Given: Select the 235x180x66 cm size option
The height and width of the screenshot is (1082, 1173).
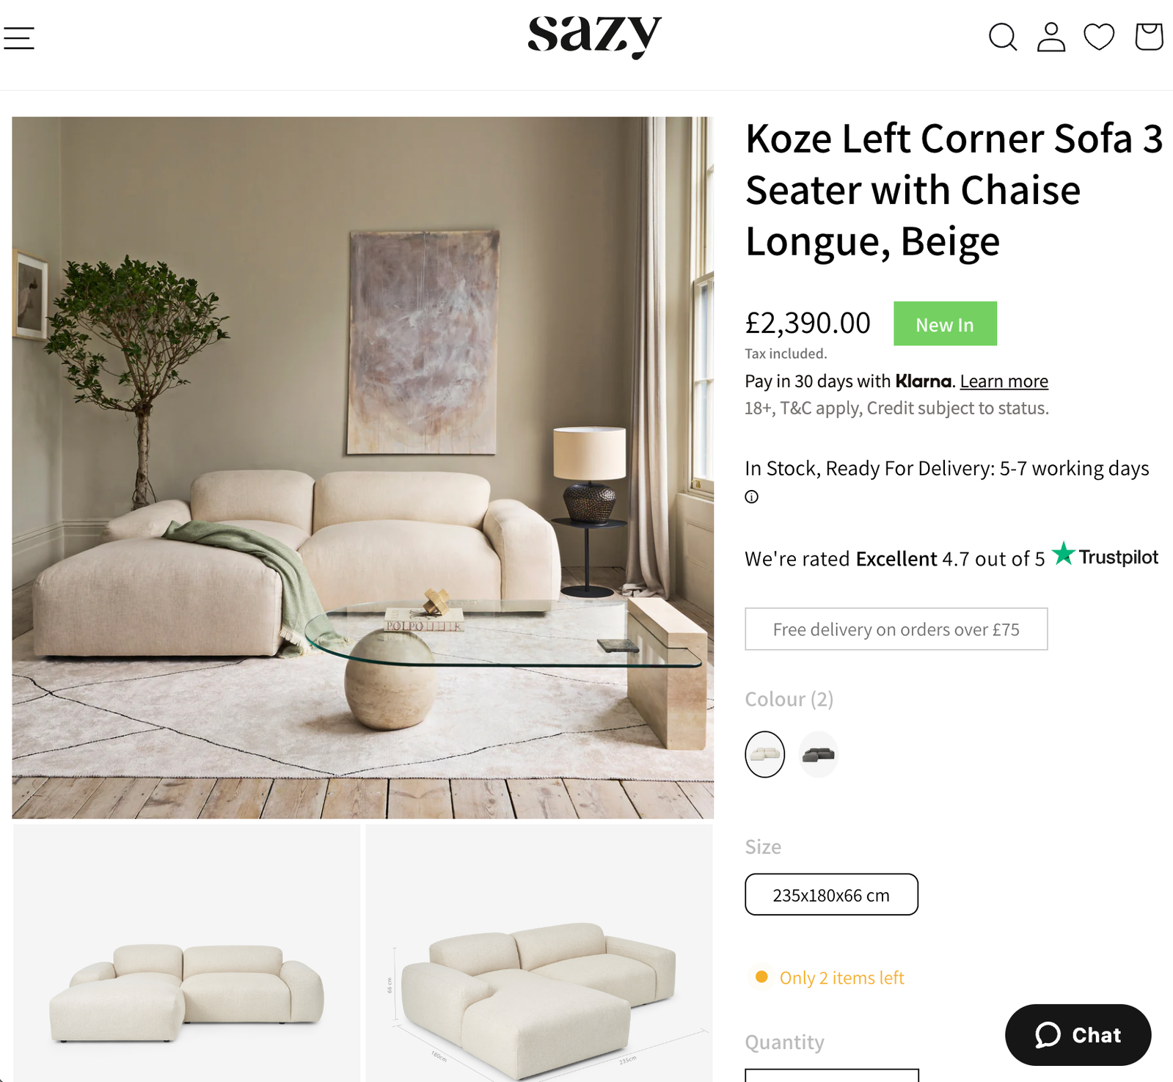Looking at the screenshot, I should click(831, 894).
